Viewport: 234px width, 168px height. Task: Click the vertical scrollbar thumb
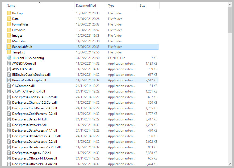pos(229,20)
